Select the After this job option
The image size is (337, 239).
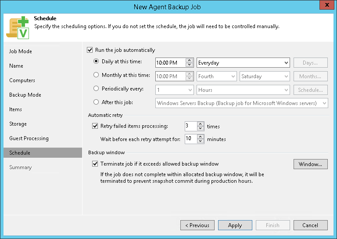(97, 102)
